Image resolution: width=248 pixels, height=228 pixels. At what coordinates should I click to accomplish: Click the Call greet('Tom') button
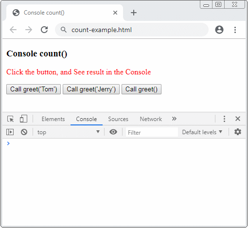coord(34,89)
